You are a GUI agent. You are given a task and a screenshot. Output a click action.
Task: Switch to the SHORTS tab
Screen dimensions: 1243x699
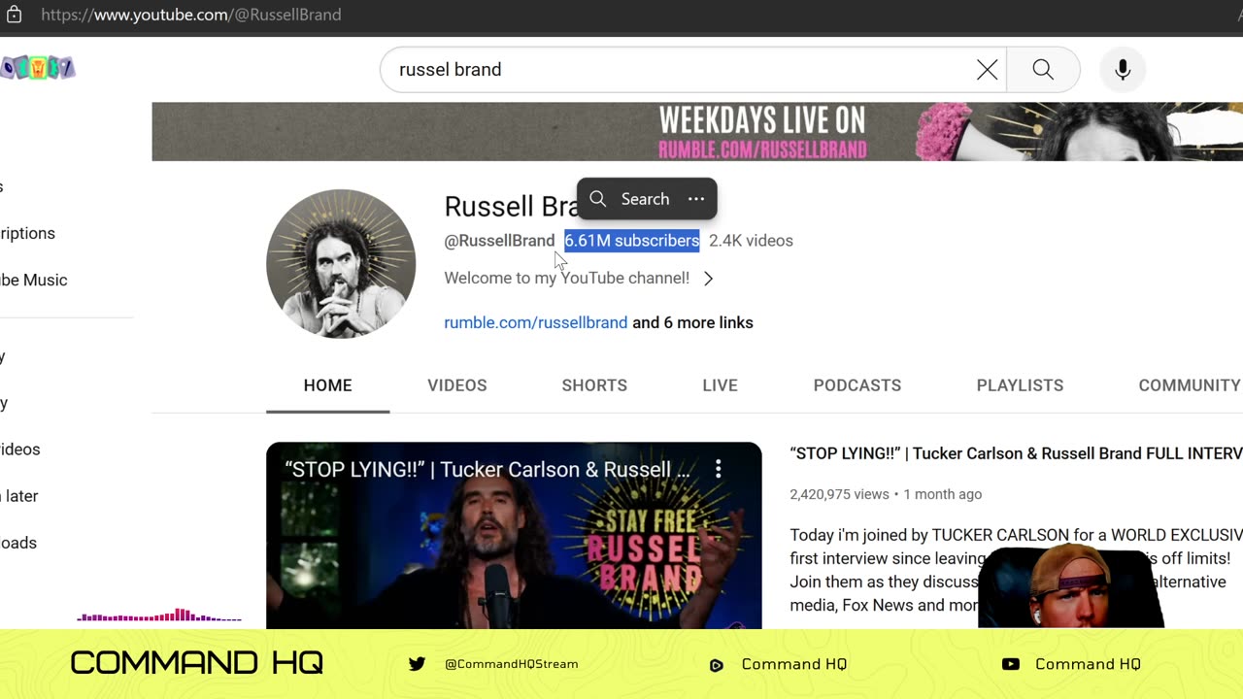[x=594, y=385]
